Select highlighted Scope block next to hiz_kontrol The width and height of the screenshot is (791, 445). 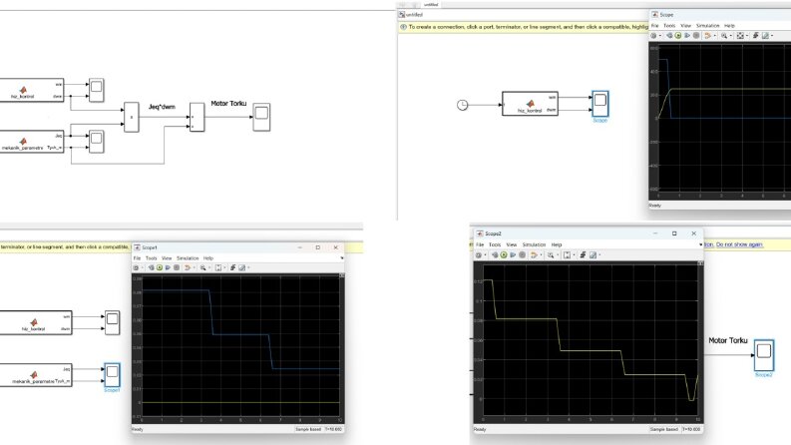pyautogui.click(x=599, y=103)
